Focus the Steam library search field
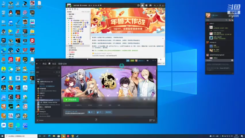This screenshot has width=245, height=138. 47,76
